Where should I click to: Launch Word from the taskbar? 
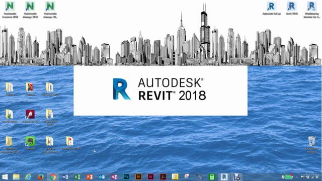coord(65,177)
